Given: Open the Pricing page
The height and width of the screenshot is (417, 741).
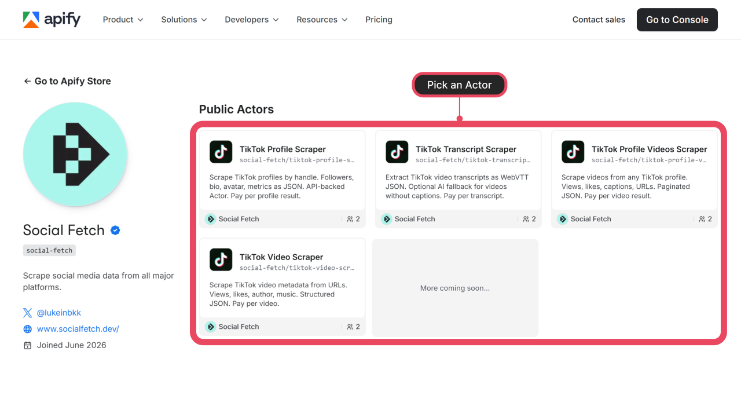Looking at the screenshot, I should 379,20.
